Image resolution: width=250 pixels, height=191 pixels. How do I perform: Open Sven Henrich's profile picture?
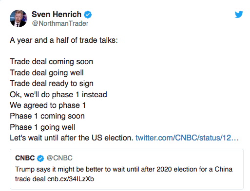click(19, 18)
